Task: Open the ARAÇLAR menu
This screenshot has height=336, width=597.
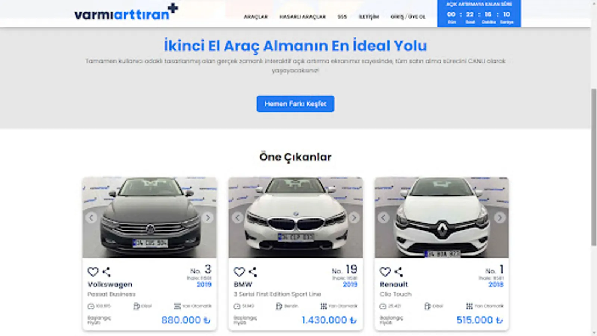Action: [256, 17]
